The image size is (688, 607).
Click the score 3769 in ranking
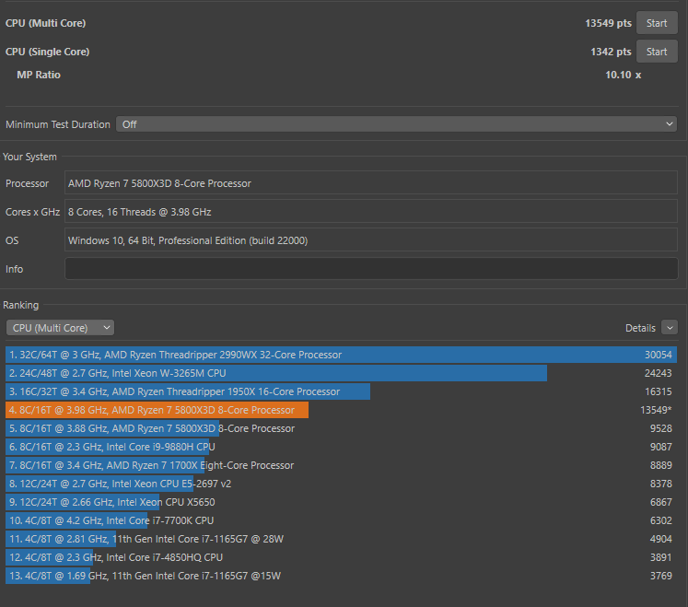click(660, 576)
